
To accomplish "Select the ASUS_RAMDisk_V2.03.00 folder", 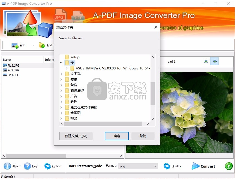I will click(x=113, y=68).
